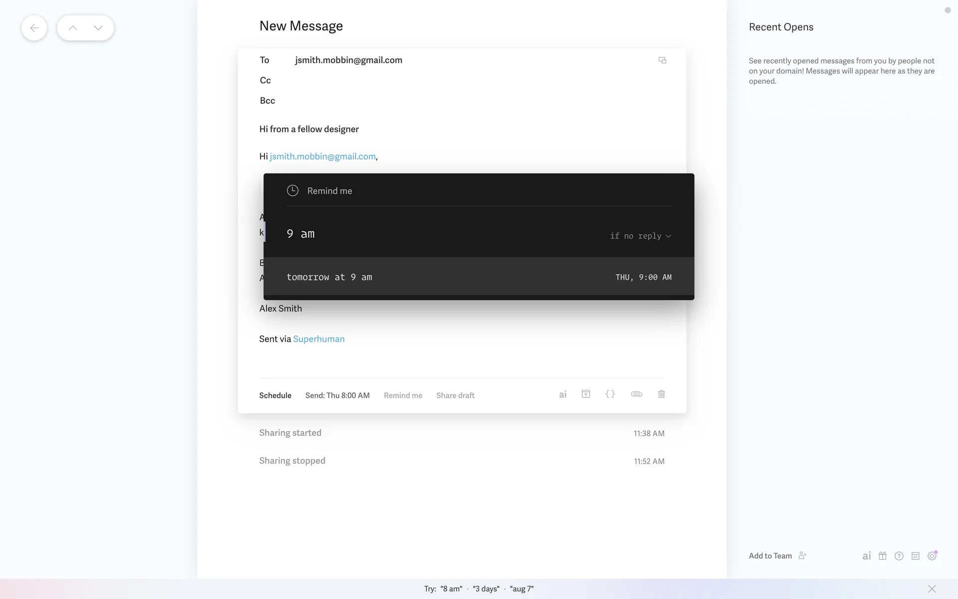
Task: Open the Superhuman signature link
Action: point(318,339)
